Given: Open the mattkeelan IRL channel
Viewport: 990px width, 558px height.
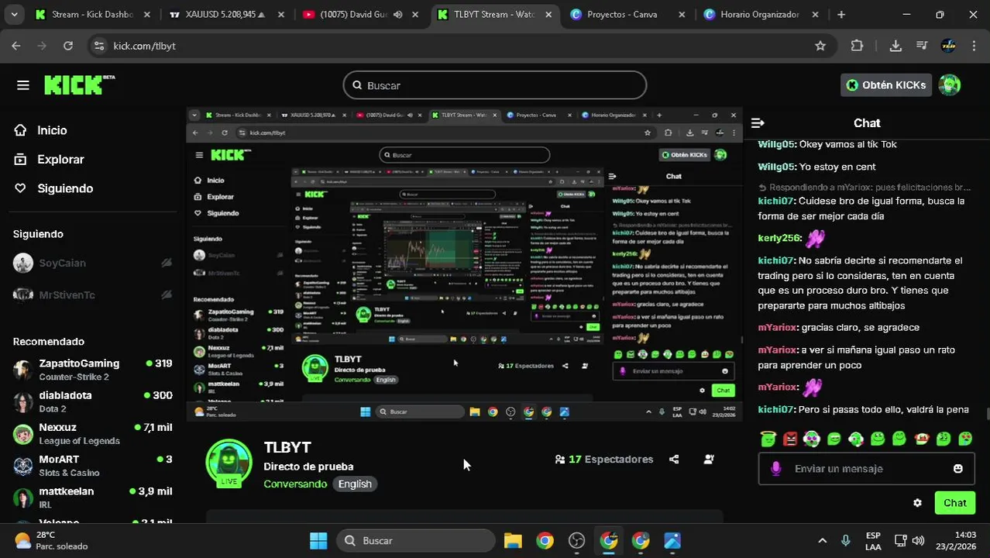Looking at the screenshot, I should pos(93,497).
